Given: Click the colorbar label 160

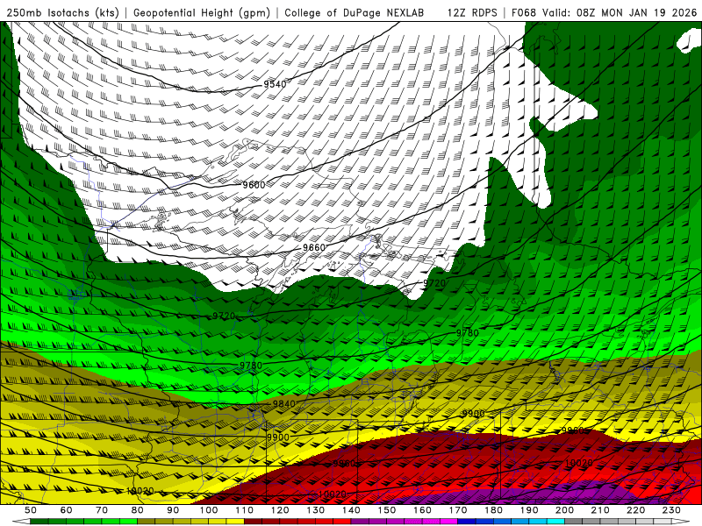Looking at the screenshot, I should (x=422, y=510).
